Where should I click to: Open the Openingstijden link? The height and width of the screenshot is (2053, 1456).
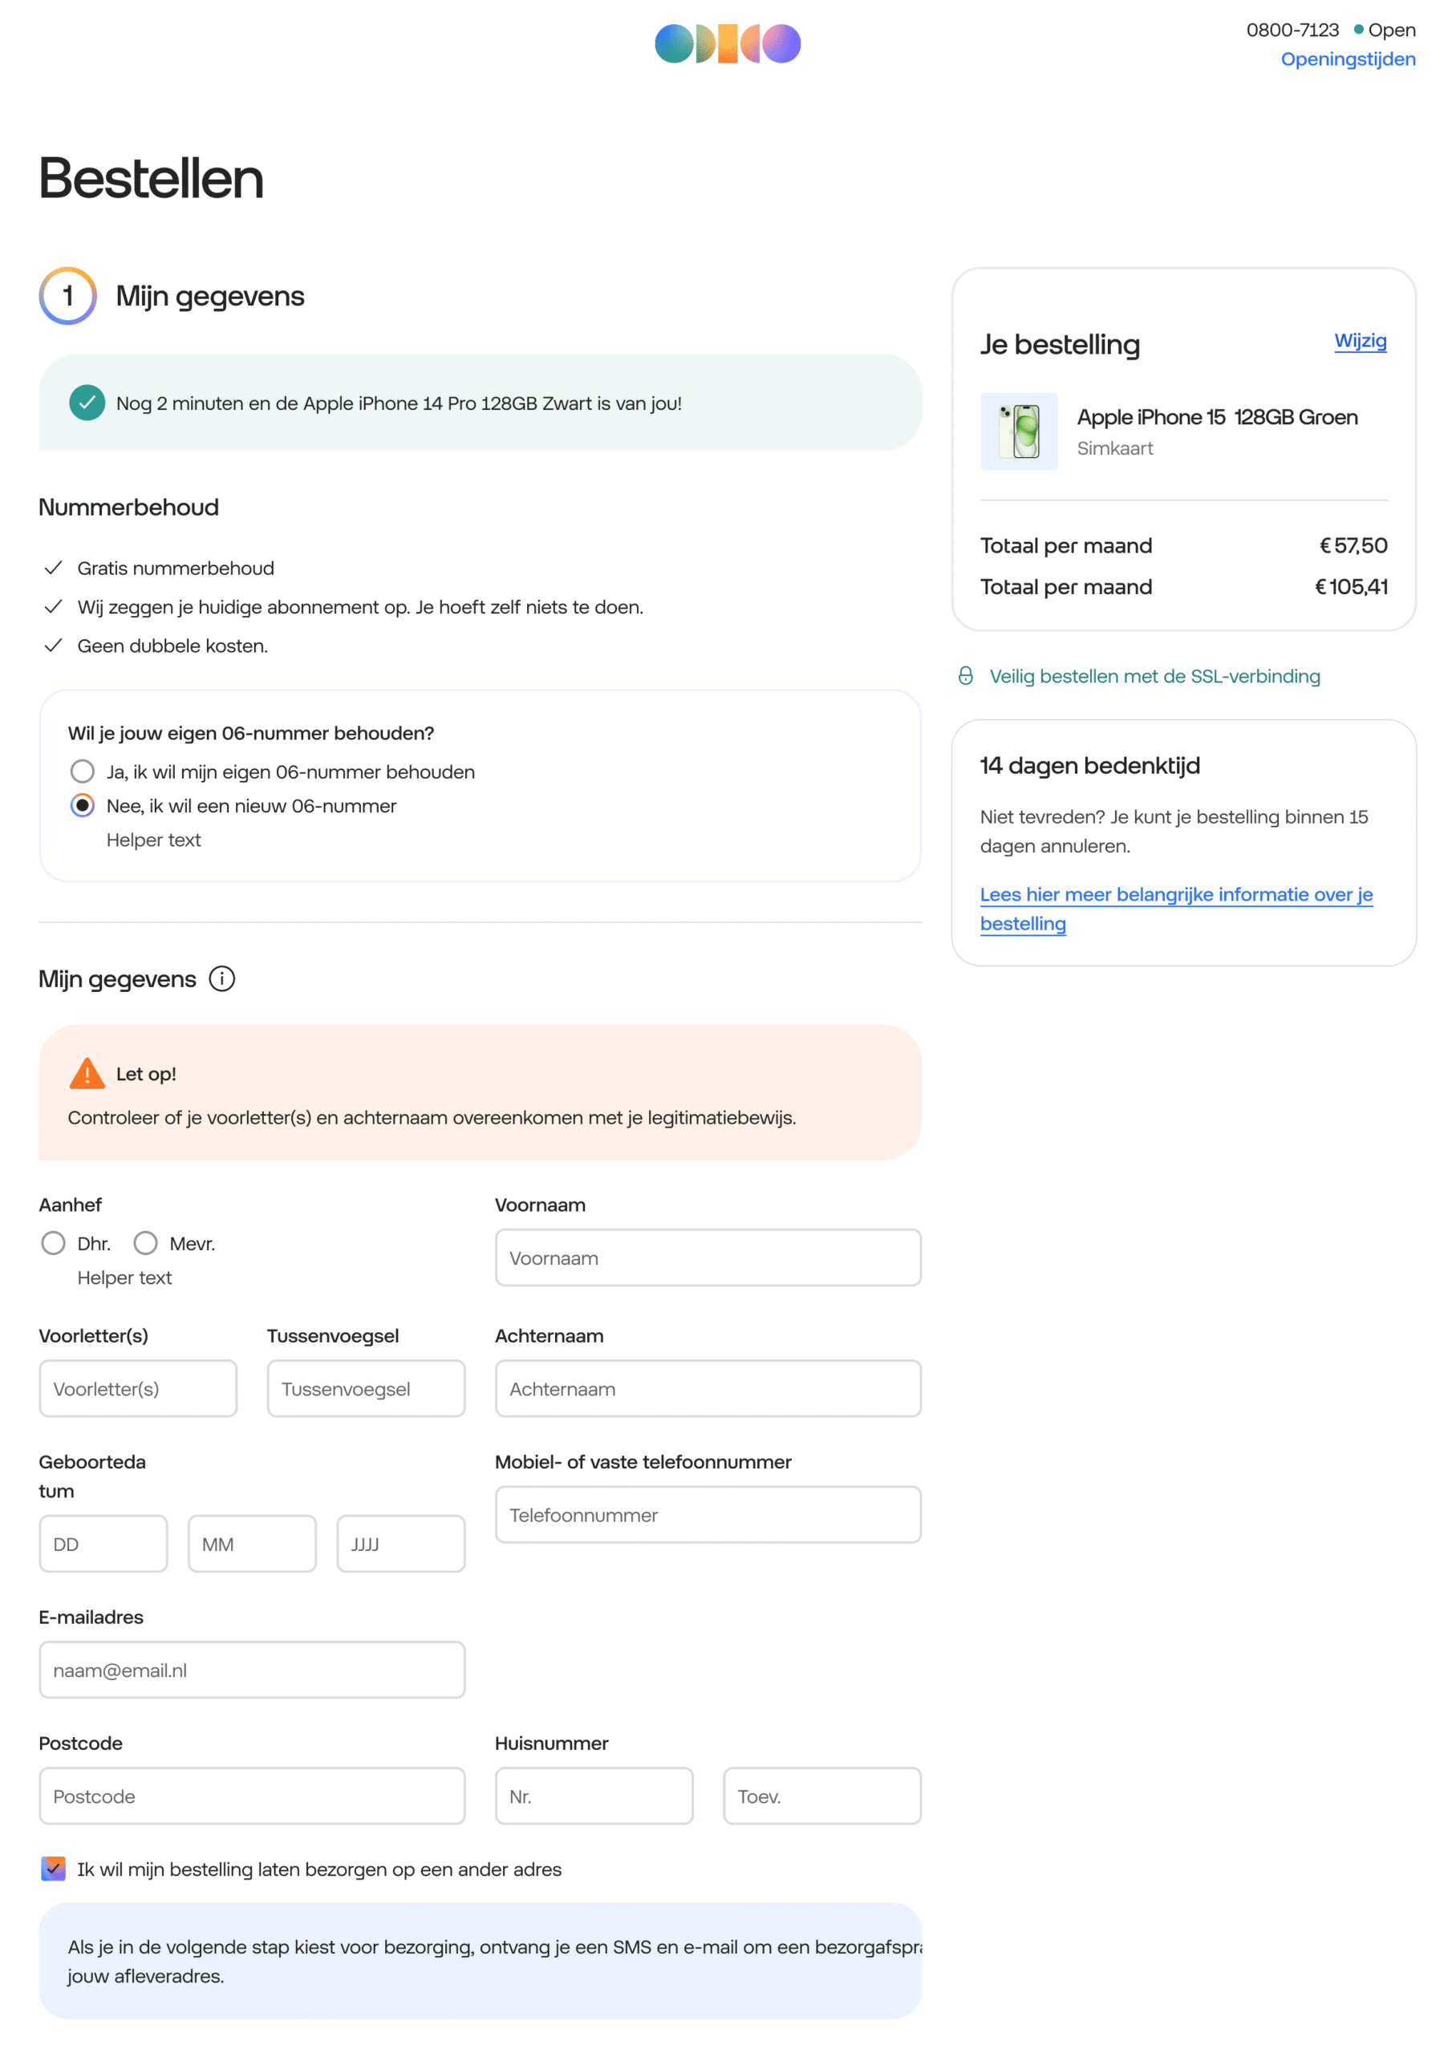(x=1348, y=59)
